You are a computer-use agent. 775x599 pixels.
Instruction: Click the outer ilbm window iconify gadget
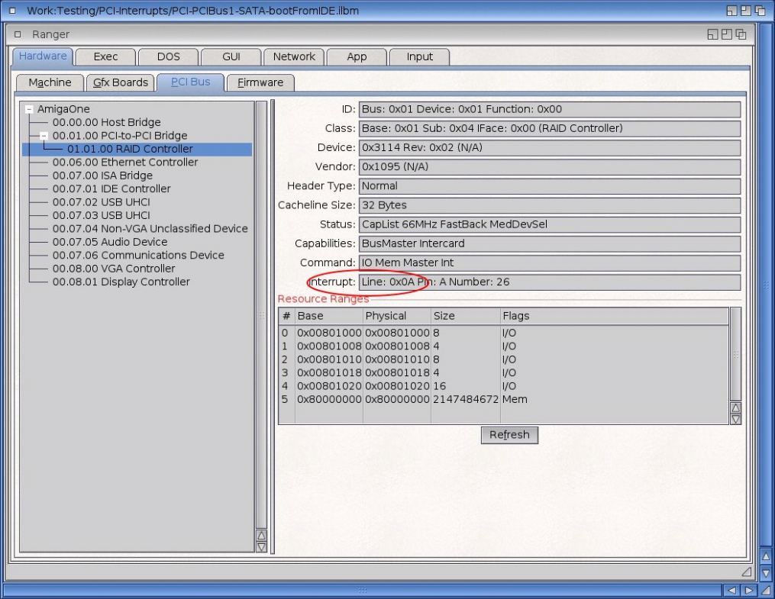point(731,11)
